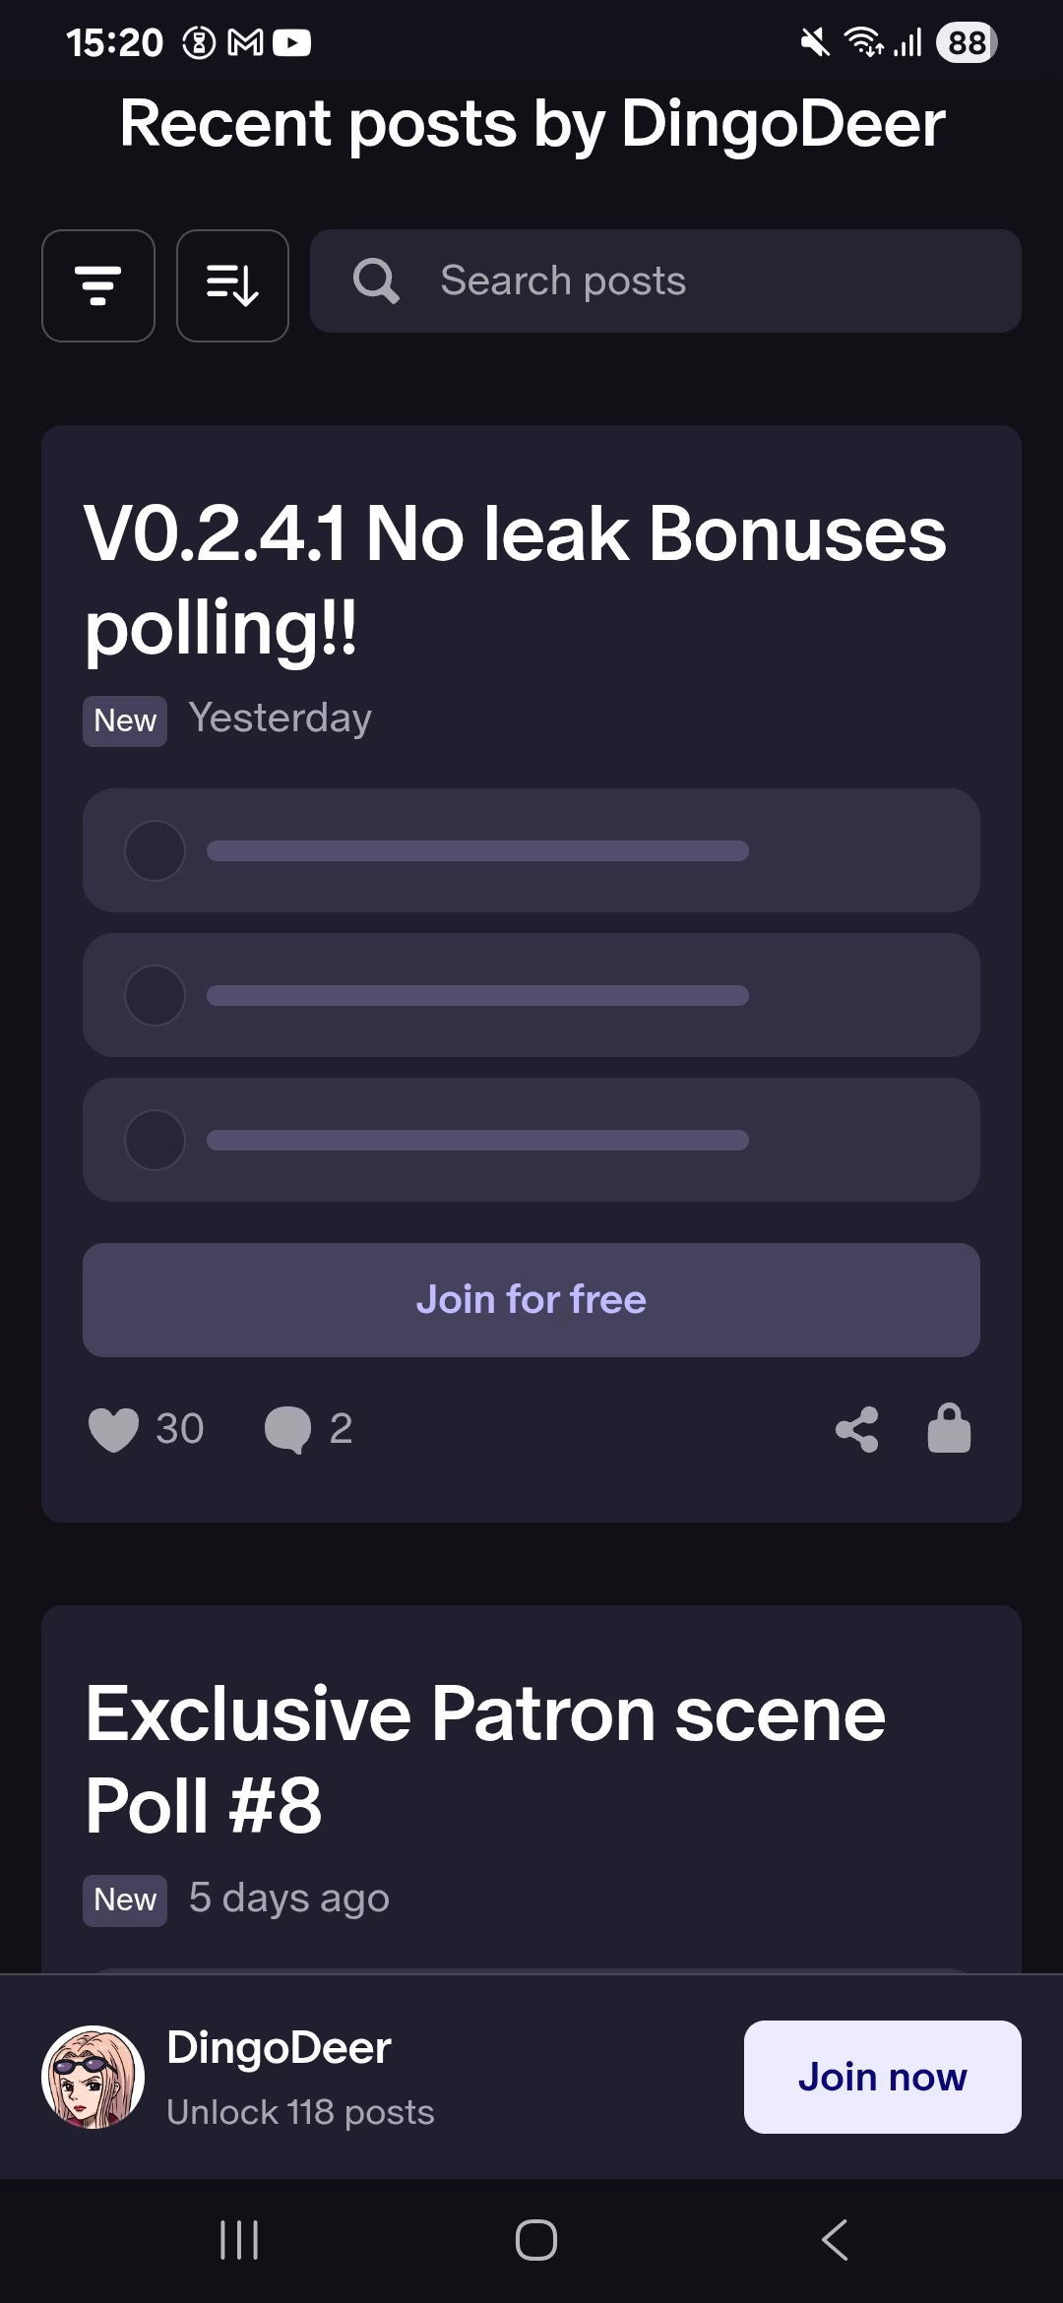The image size is (1063, 2303).
Task: Go back with Android back arrow
Action: (834, 2240)
